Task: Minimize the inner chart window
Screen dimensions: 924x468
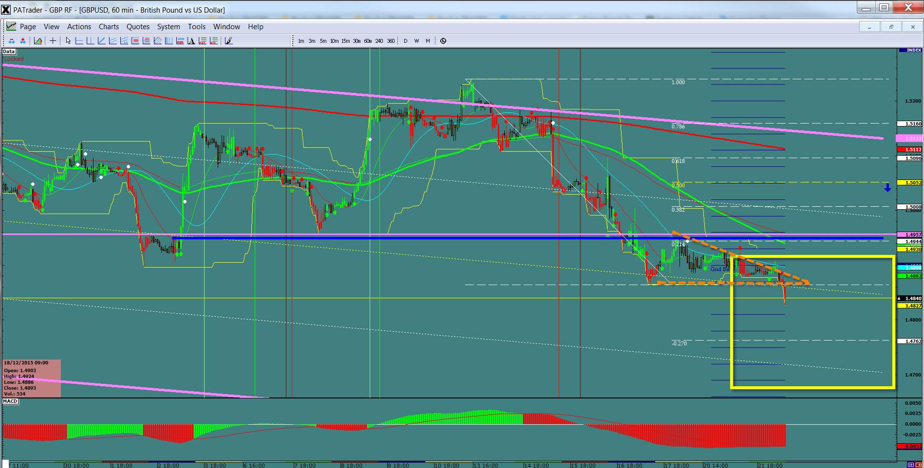Action: tap(869, 27)
